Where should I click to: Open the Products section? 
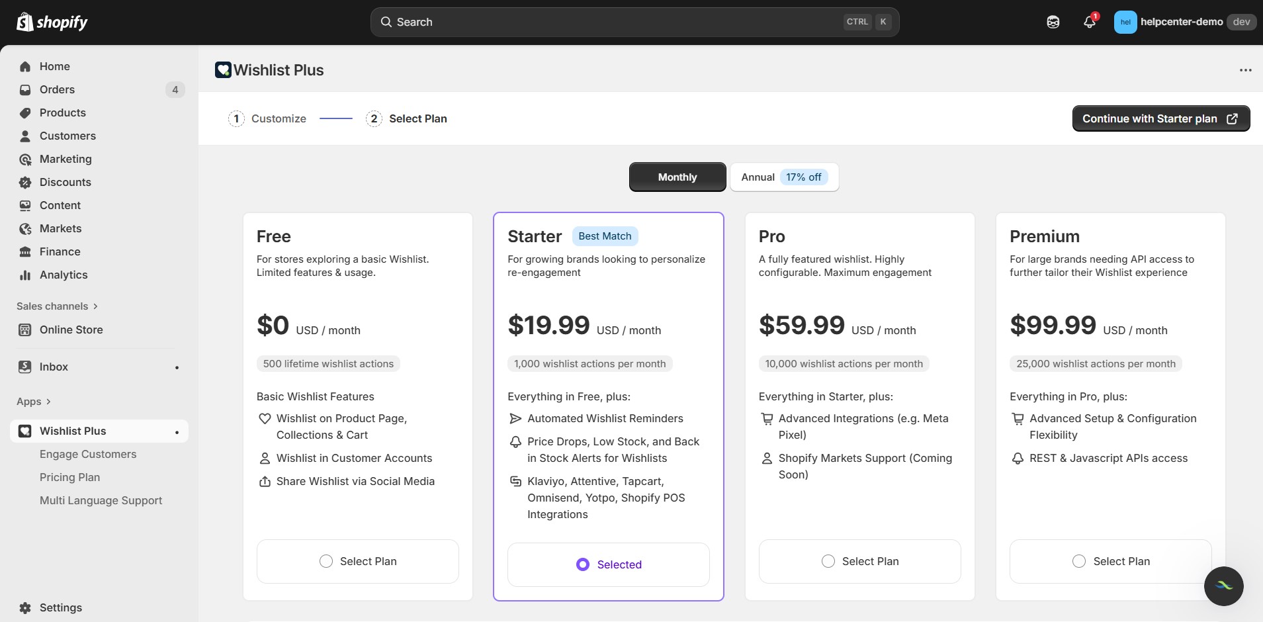(62, 112)
